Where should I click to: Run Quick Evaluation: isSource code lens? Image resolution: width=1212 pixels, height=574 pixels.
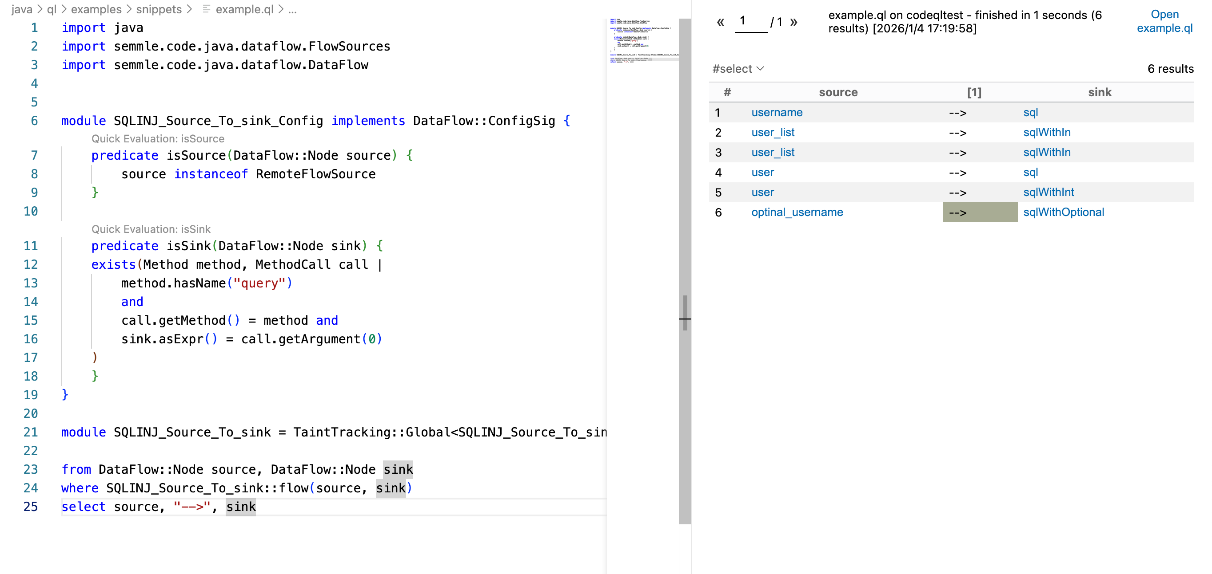click(x=158, y=138)
